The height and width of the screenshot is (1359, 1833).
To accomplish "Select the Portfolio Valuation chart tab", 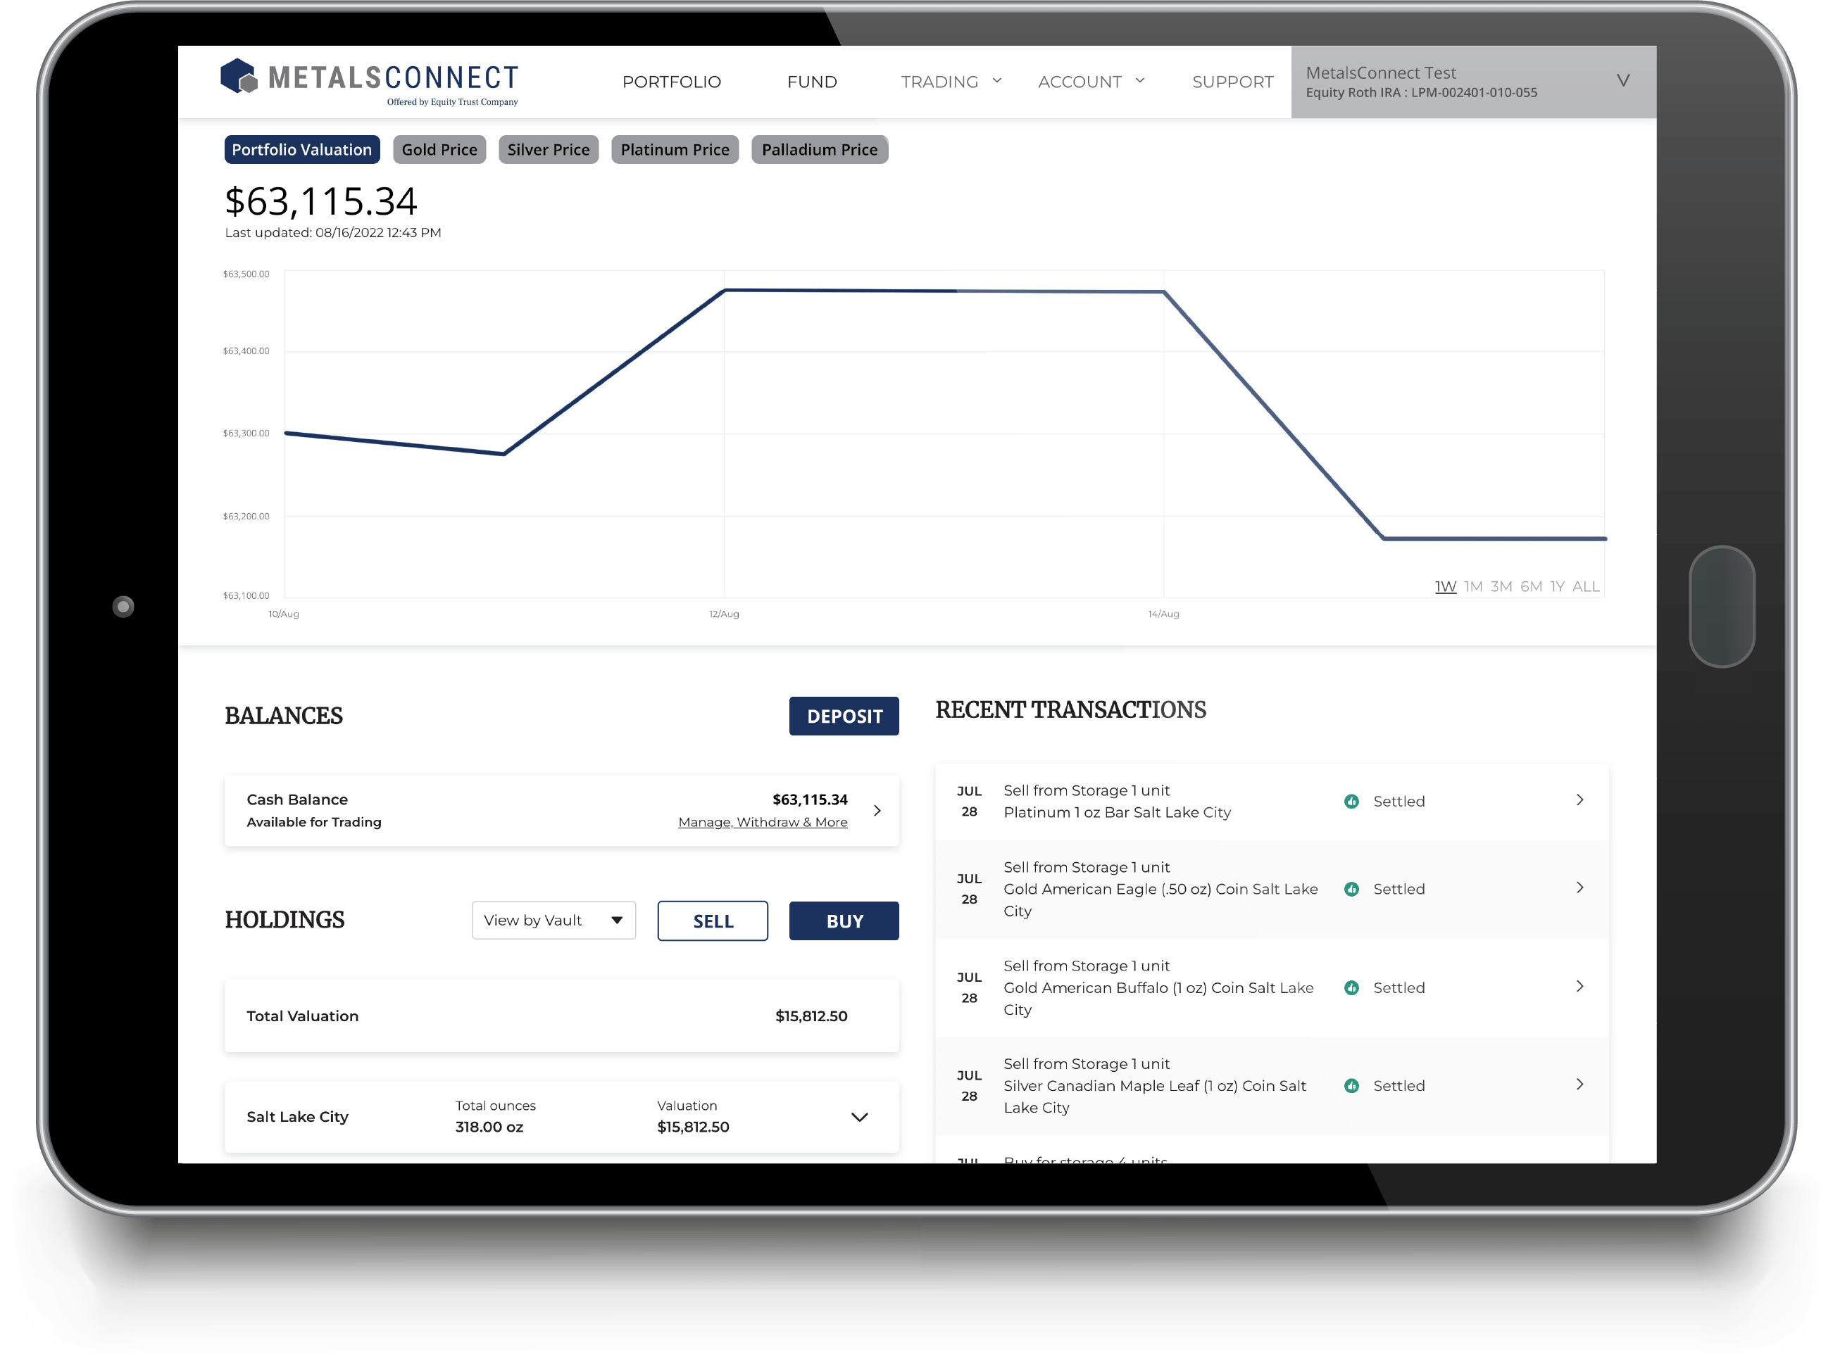I will (302, 150).
